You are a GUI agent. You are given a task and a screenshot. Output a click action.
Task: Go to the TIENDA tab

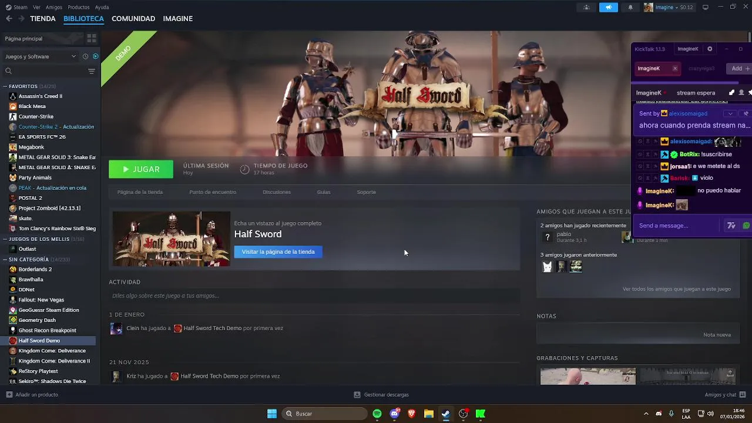coord(43,19)
